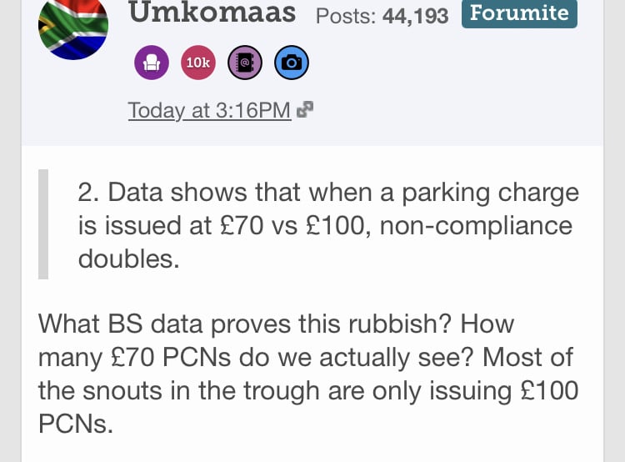625x462 pixels.
Task: Click the '2.' number starting the quote
Action: click(88, 193)
